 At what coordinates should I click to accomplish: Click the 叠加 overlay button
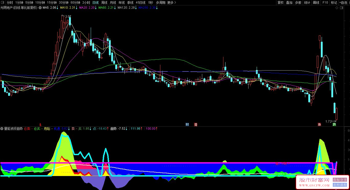tap(289, 2)
